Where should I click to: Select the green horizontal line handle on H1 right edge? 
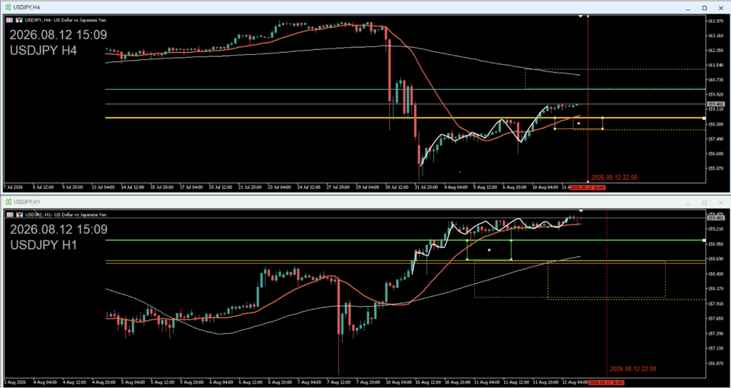[703, 240]
